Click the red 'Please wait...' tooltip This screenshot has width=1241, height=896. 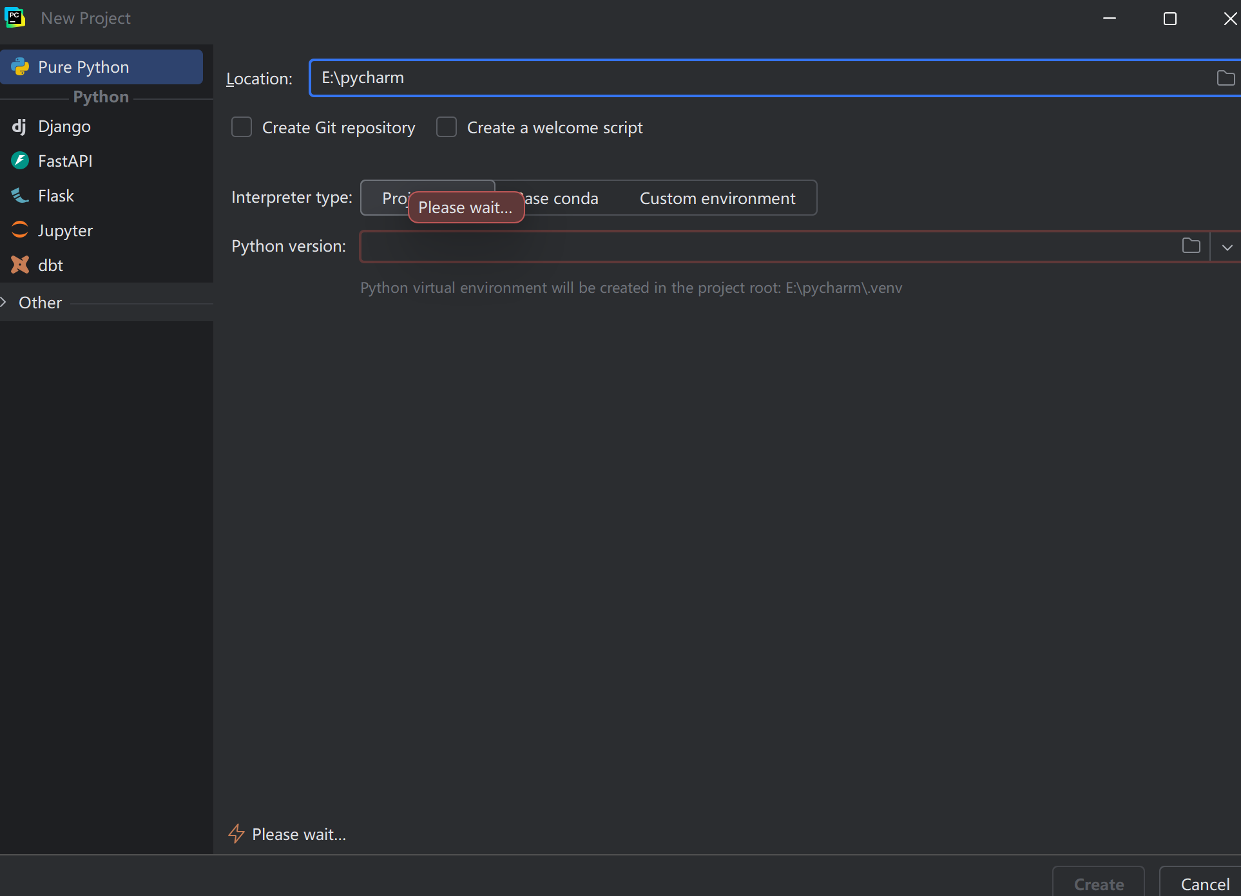click(466, 207)
